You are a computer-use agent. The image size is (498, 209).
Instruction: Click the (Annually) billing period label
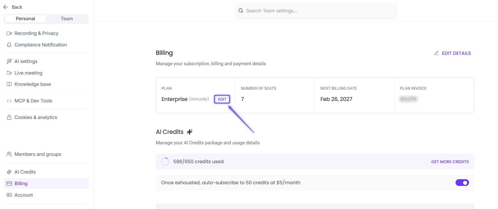pos(199,99)
